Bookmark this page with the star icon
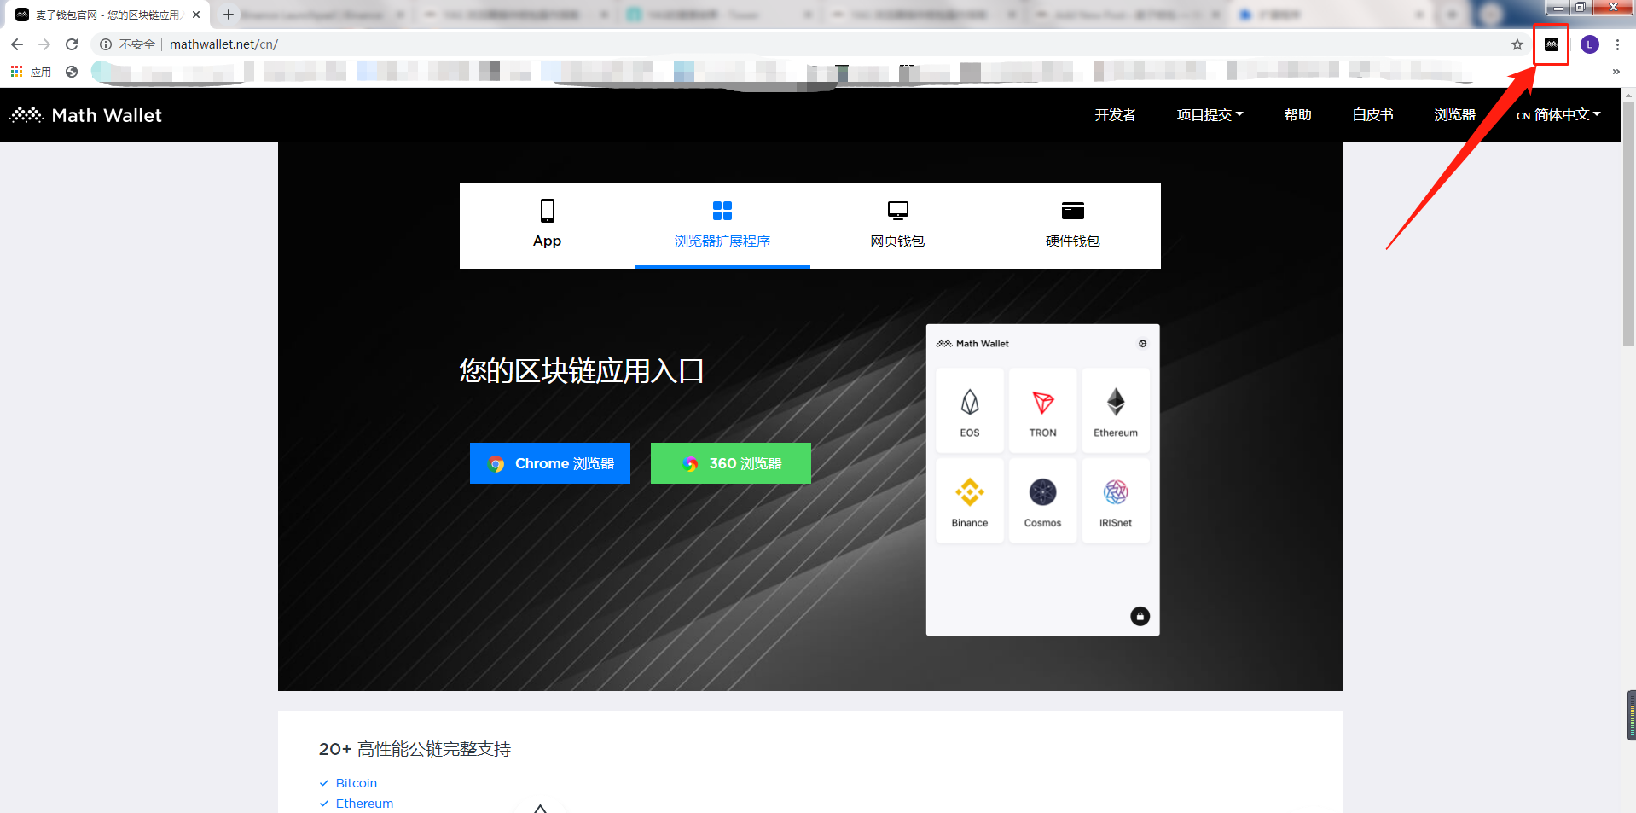Image resolution: width=1636 pixels, height=813 pixels. [x=1517, y=44]
